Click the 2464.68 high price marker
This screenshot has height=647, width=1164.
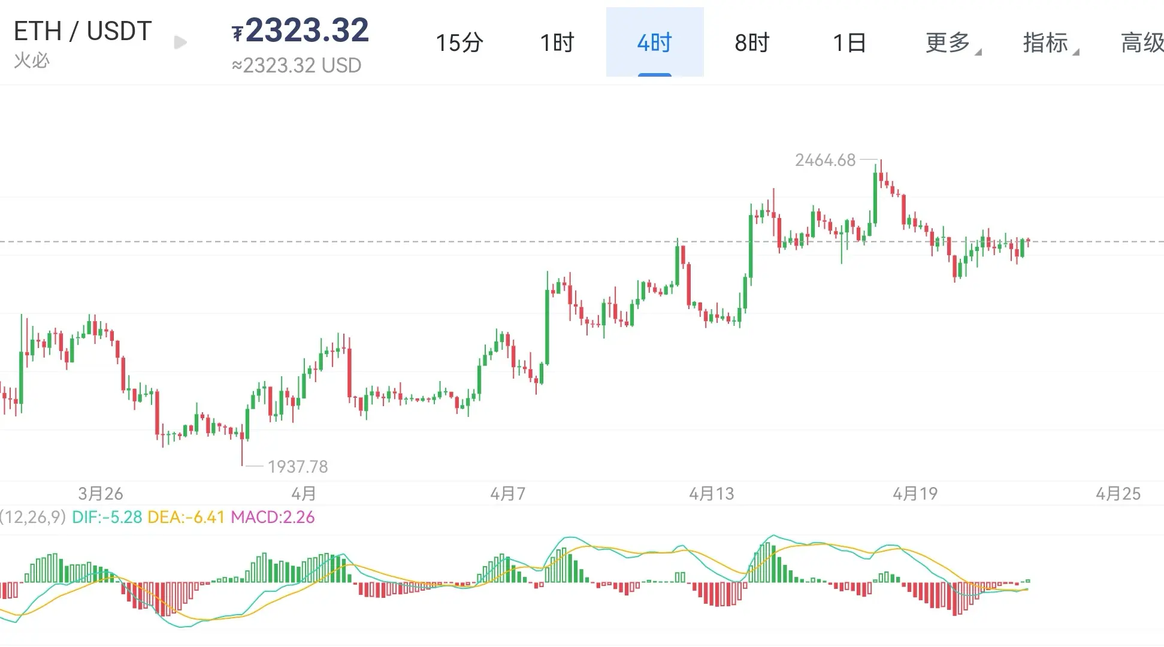(825, 160)
